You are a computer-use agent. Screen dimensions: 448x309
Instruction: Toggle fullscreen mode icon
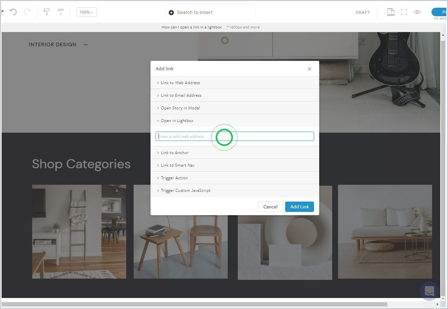click(404, 12)
